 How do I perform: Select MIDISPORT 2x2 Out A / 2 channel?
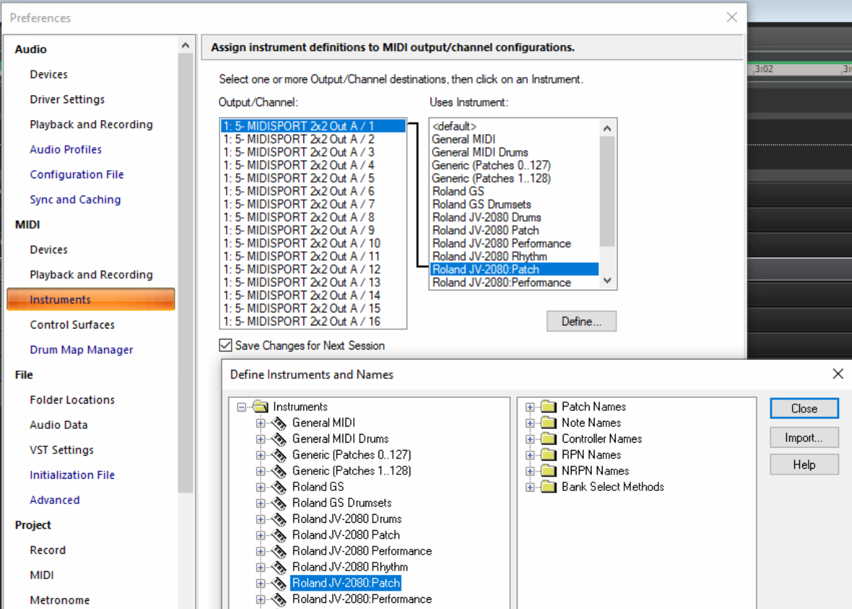(313, 139)
